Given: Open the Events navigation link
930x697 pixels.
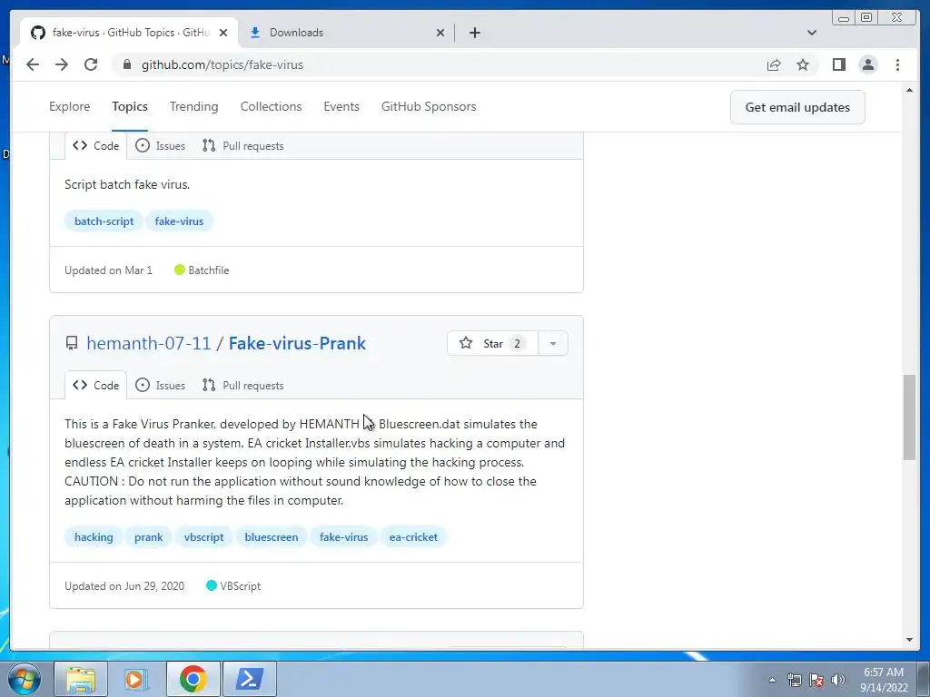Looking at the screenshot, I should click(x=341, y=107).
